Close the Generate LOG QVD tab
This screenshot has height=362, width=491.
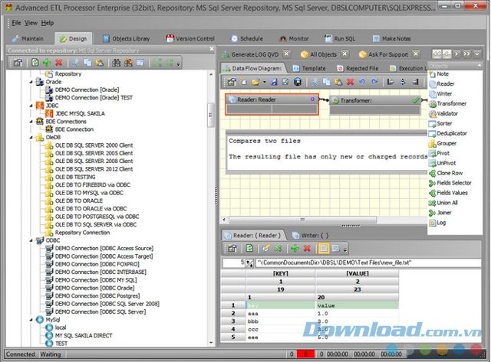[285, 54]
